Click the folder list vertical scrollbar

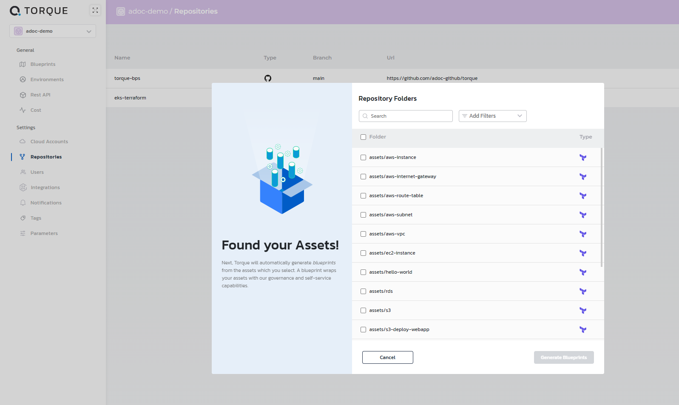click(x=602, y=207)
